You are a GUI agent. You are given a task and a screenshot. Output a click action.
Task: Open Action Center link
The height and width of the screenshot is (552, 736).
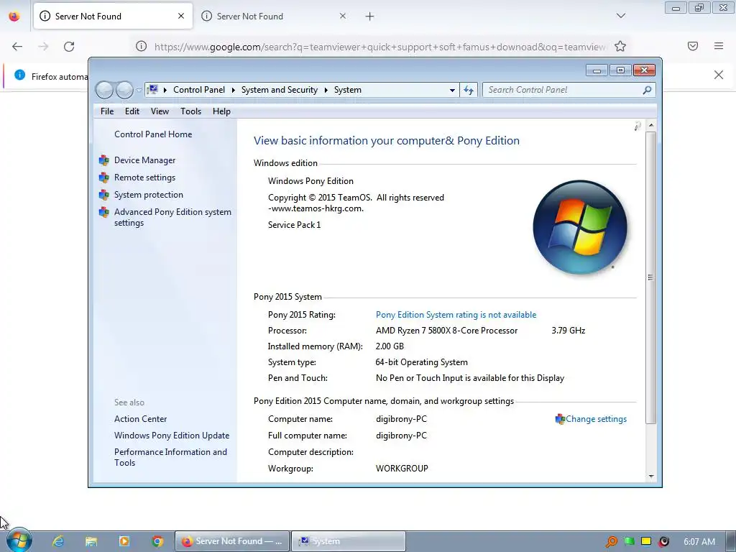[x=140, y=419]
